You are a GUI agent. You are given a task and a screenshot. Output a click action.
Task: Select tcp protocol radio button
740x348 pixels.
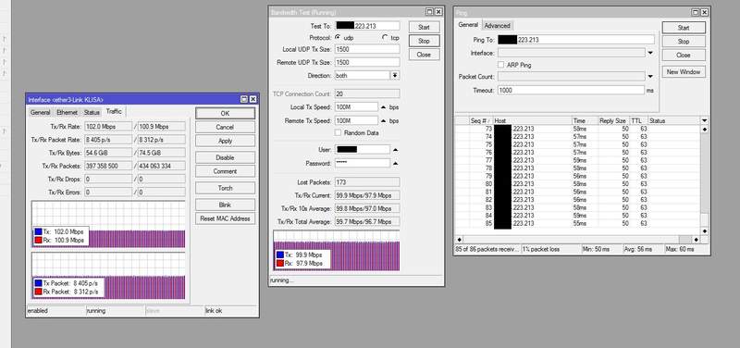coord(385,37)
